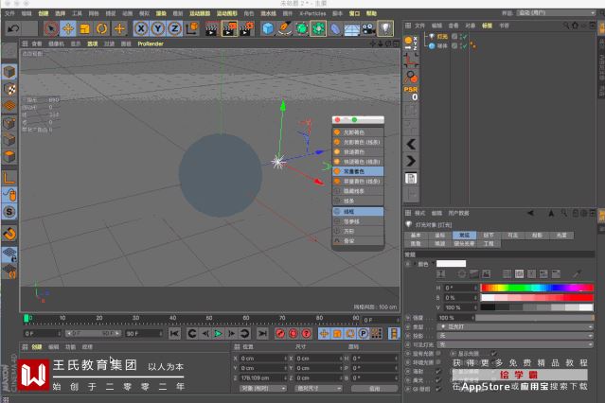This screenshot has height=403, width=605.
Task: Click the Snap magnet icon
Action: pyautogui.click(x=9, y=234)
